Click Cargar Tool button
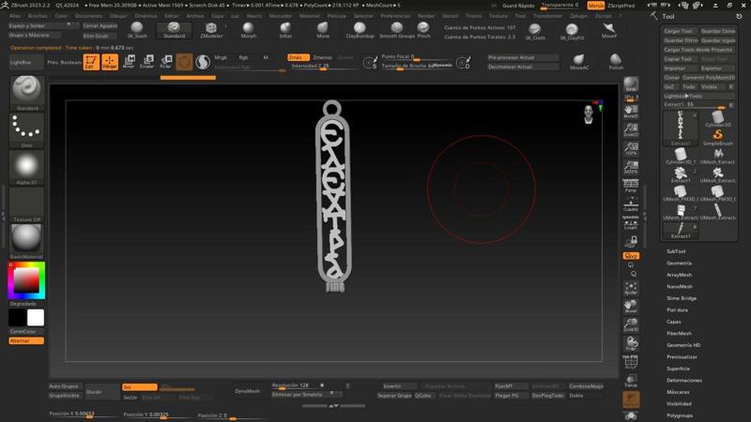This screenshot has height=422, width=751. [679, 31]
